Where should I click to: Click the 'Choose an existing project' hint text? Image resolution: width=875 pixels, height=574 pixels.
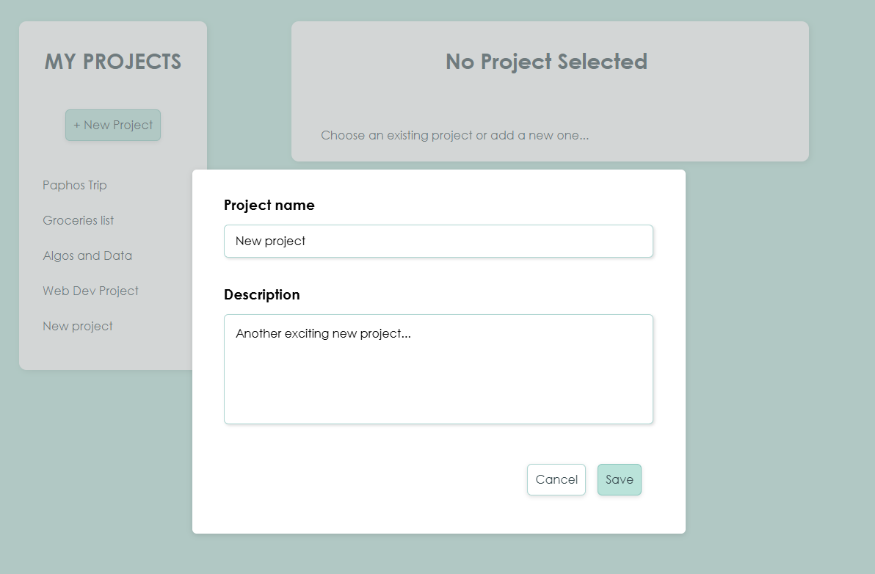(454, 135)
